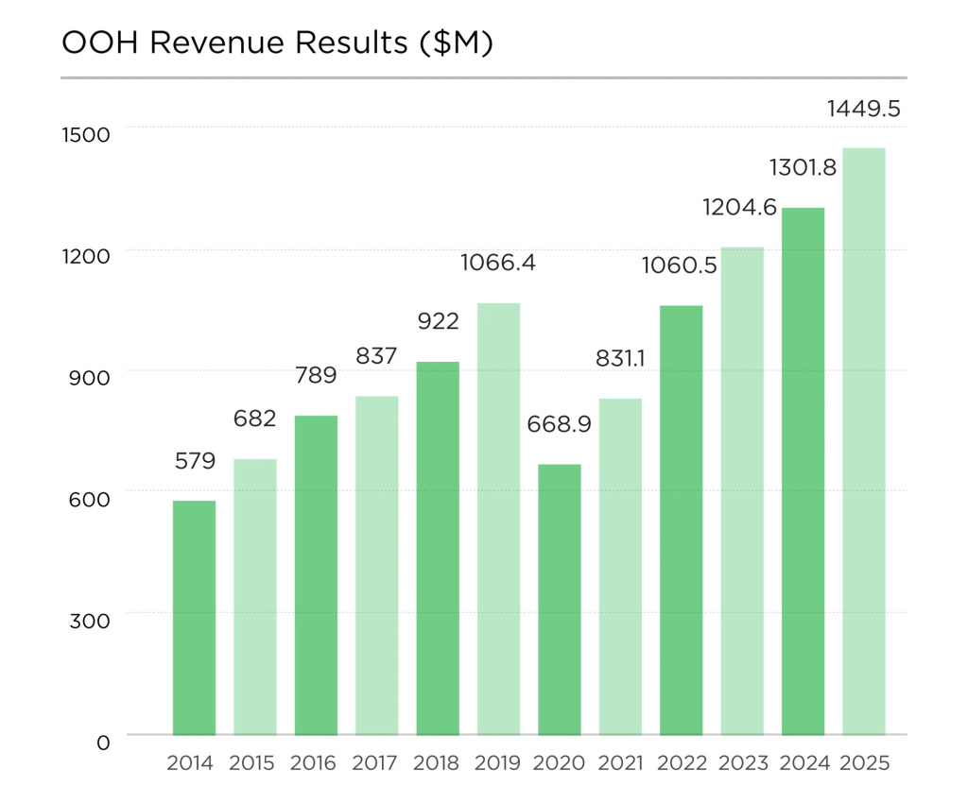This screenshot has height=803, width=968.
Task: Select the final 2025 bar showing 1449.5
Action: coord(867,444)
